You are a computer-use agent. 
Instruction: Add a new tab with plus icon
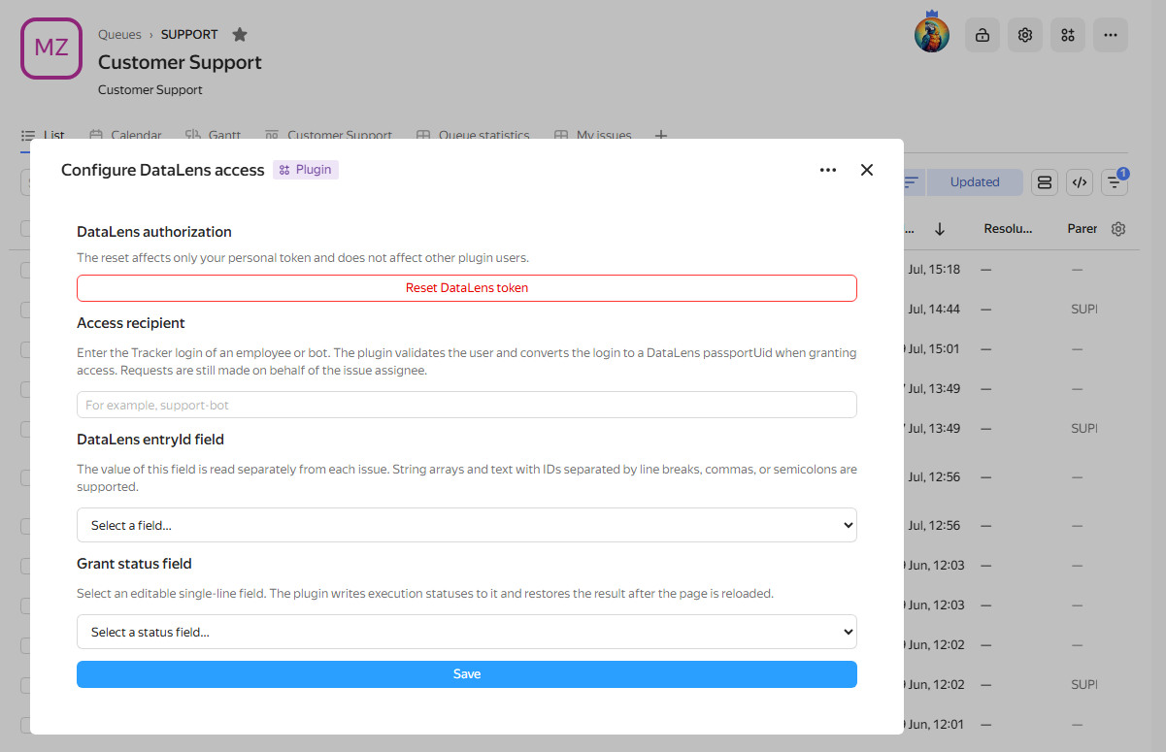(x=661, y=136)
